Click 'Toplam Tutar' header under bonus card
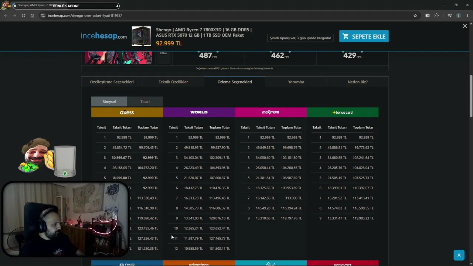Screen dimensions: 473x266 coord(363,127)
